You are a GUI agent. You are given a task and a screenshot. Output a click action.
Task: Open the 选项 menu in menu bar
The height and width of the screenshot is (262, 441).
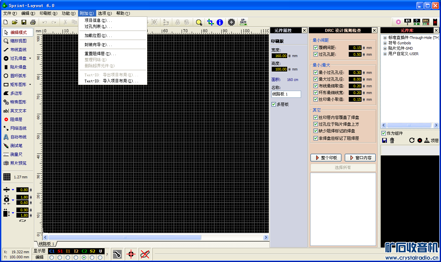click(x=105, y=13)
